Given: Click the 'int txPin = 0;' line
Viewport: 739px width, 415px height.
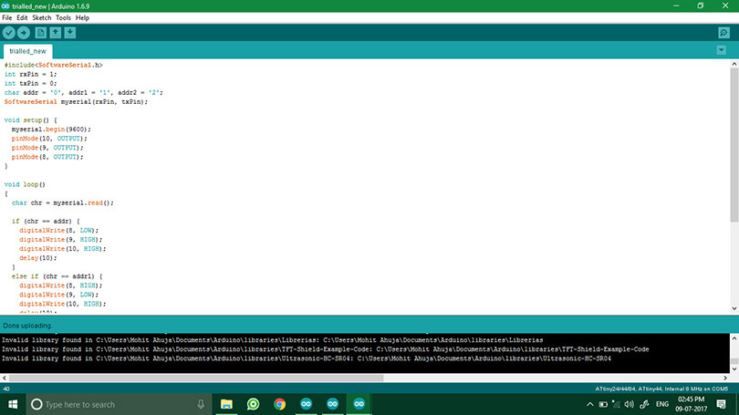Looking at the screenshot, I should pos(30,83).
